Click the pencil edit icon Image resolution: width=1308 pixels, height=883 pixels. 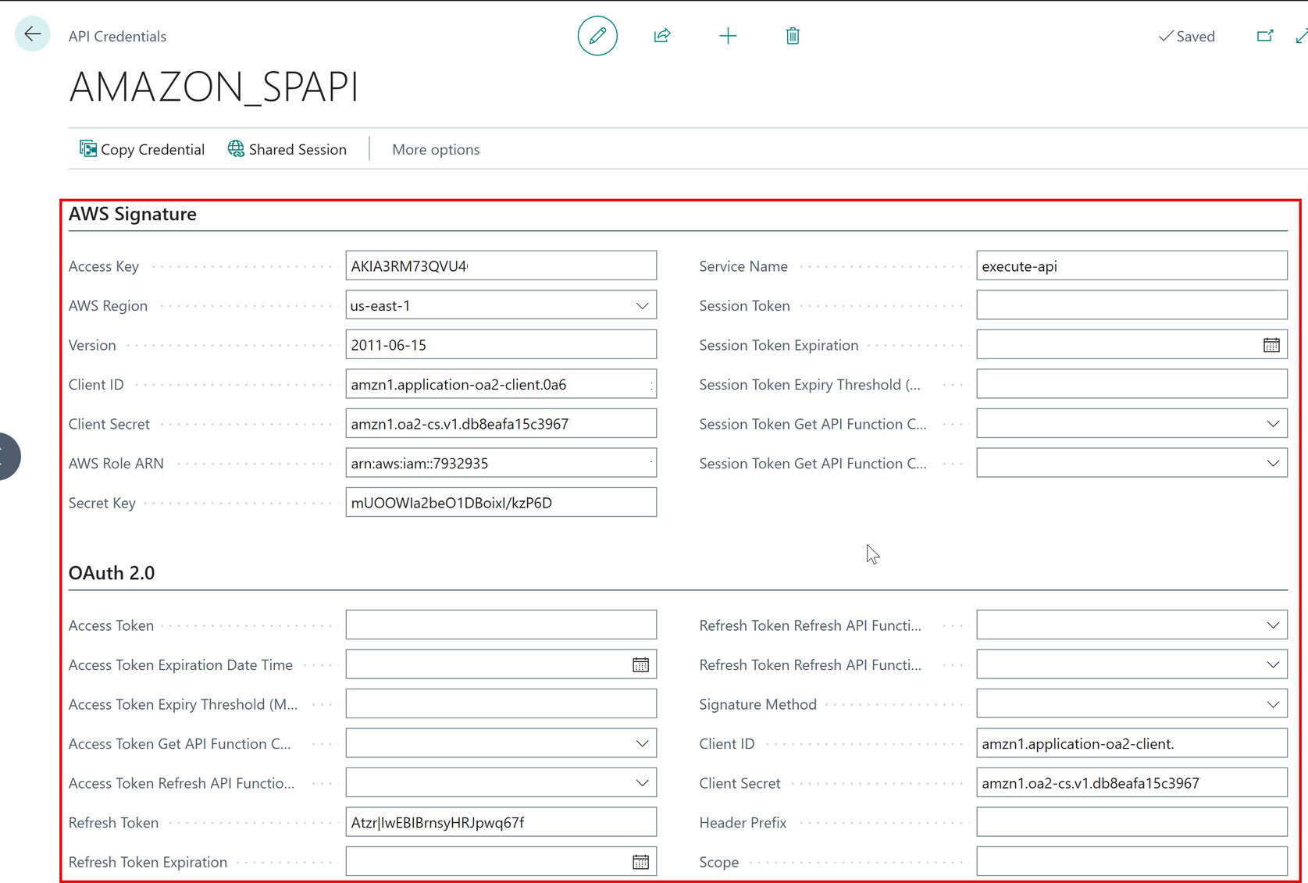pos(597,36)
